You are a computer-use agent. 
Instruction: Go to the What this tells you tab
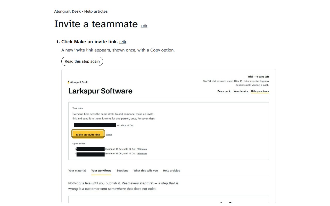146,170
